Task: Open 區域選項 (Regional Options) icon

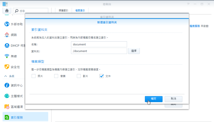Action: point(7,107)
